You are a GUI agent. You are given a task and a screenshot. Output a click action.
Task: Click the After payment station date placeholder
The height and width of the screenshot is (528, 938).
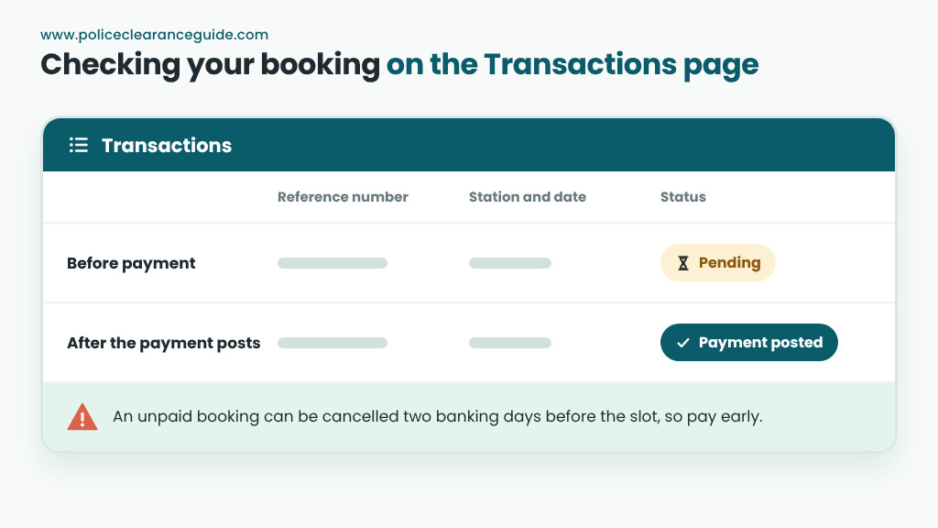click(510, 343)
